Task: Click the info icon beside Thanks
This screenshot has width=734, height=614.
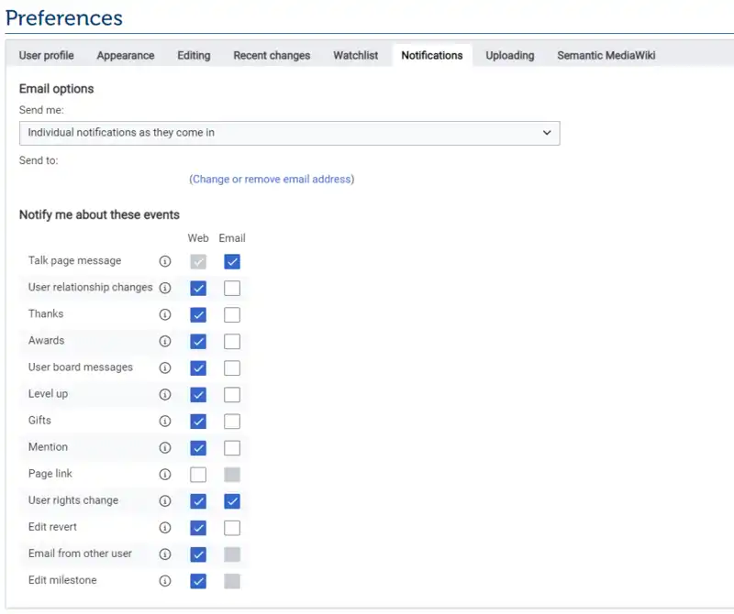Action: (165, 313)
